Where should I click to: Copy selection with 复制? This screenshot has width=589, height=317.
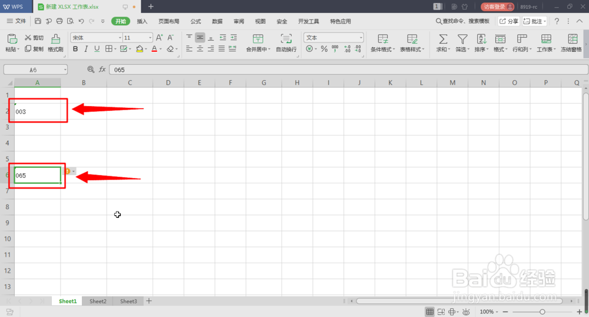(34, 49)
